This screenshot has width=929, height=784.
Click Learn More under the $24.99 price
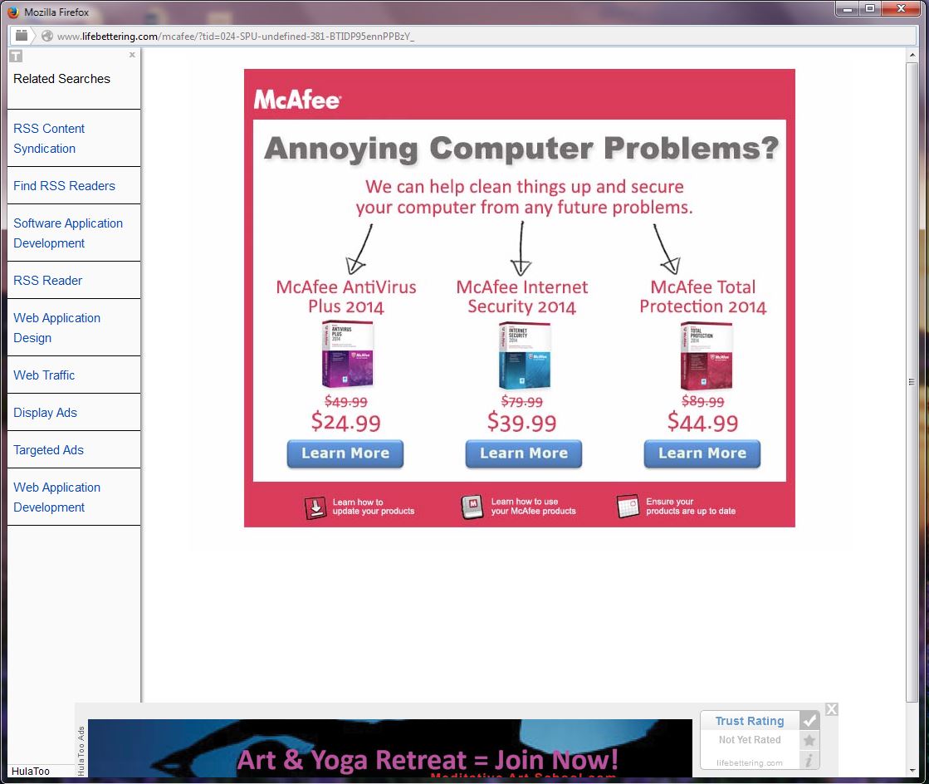pyautogui.click(x=345, y=454)
